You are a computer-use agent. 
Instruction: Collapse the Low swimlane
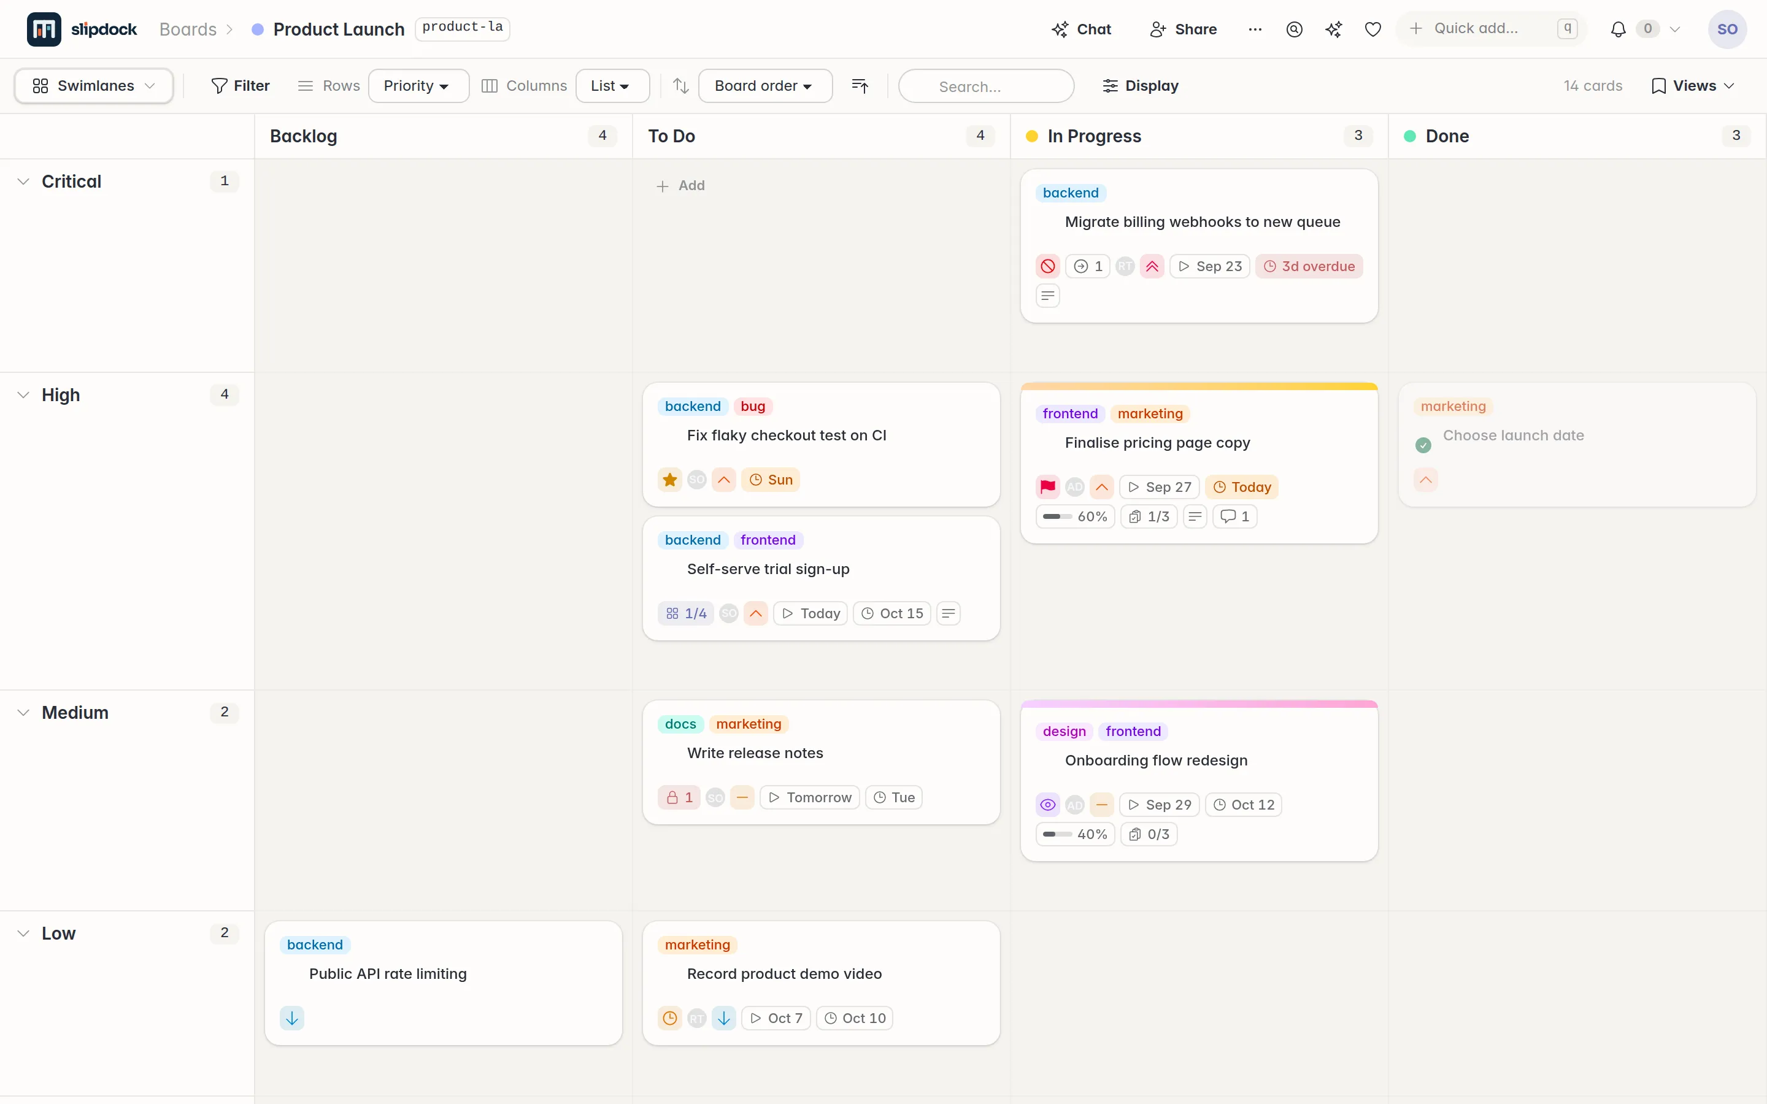click(x=23, y=933)
